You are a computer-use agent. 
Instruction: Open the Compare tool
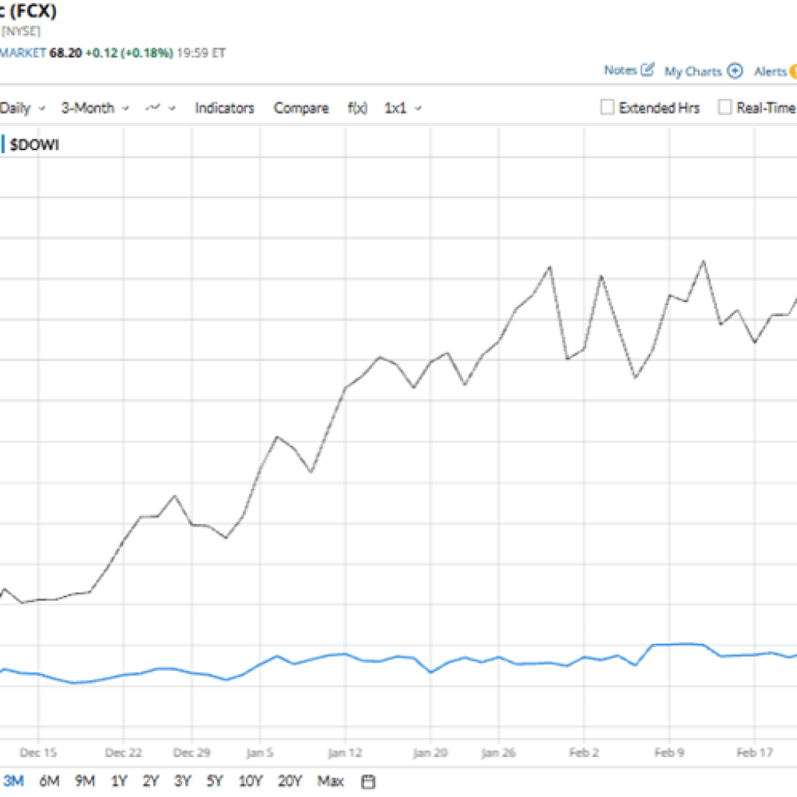coord(300,108)
